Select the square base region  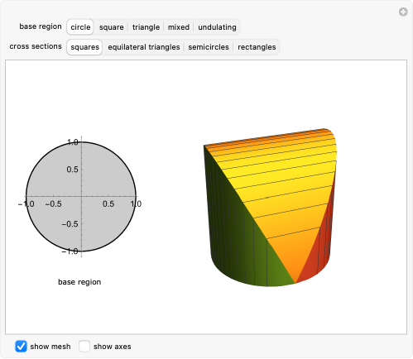coord(112,27)
